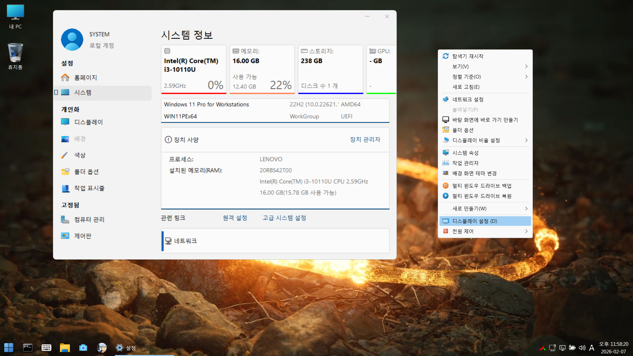Open 색상 paintbrush item in sidebar

pos(79,155)
